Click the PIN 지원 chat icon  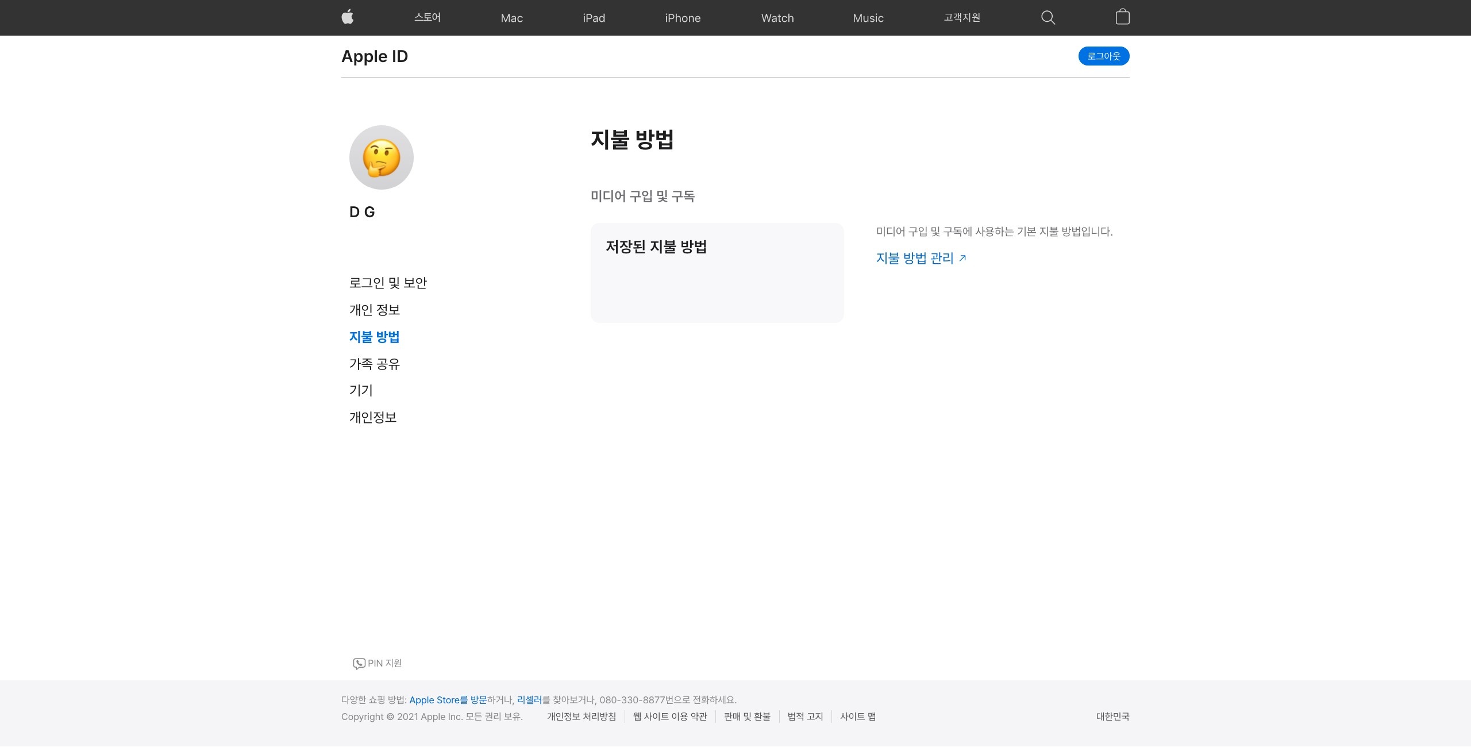359,664
